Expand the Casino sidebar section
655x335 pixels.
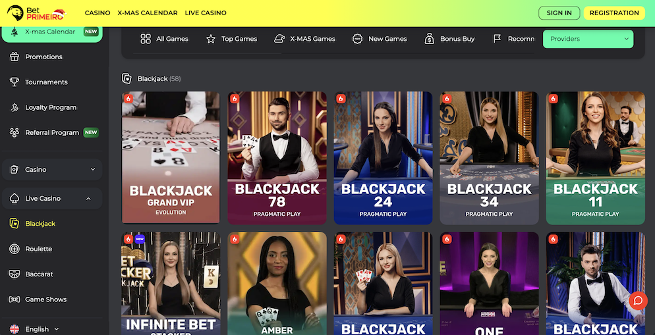point(52,169)
